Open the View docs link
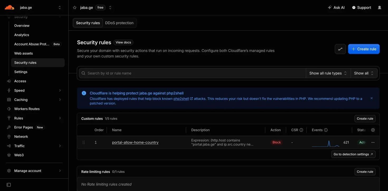 click(x=123, y=42)
